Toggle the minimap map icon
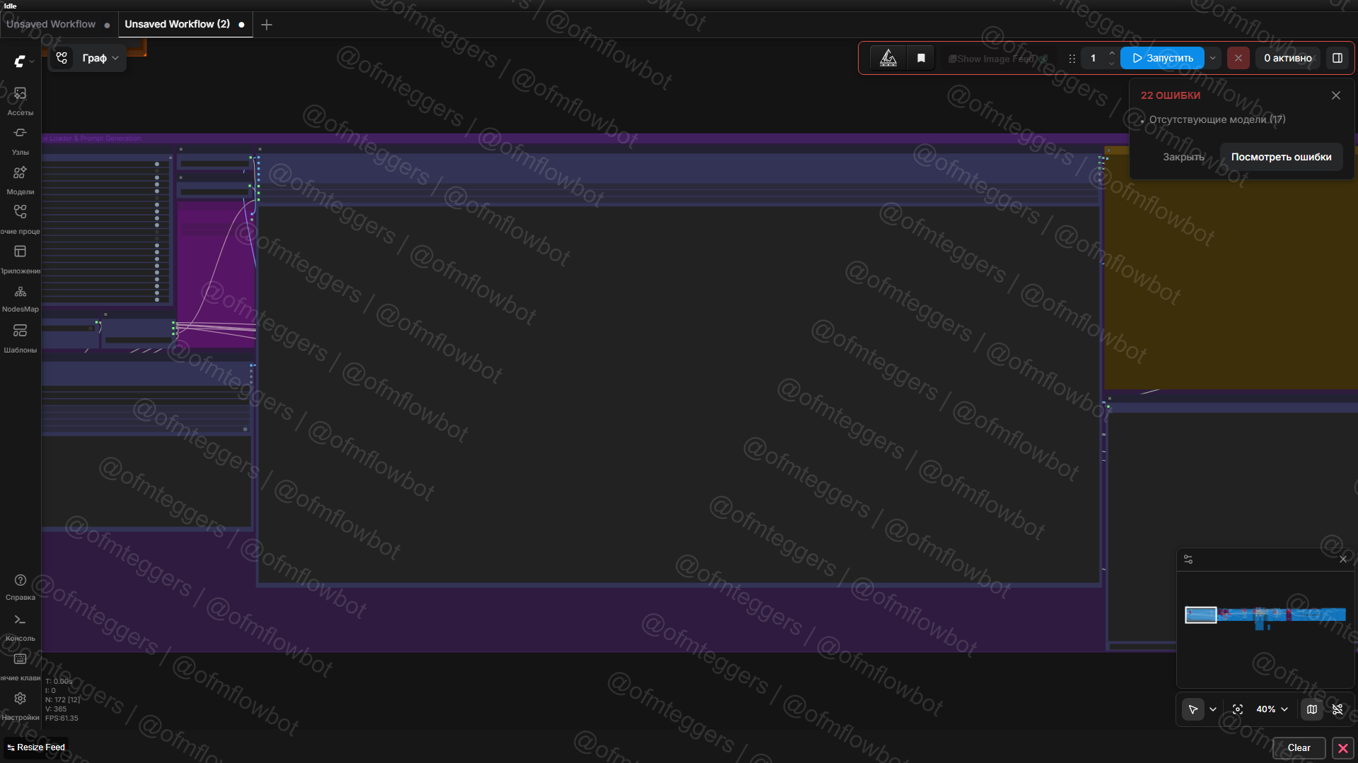Viewport: 1358px width, 763px height. tap(1312, 709)
